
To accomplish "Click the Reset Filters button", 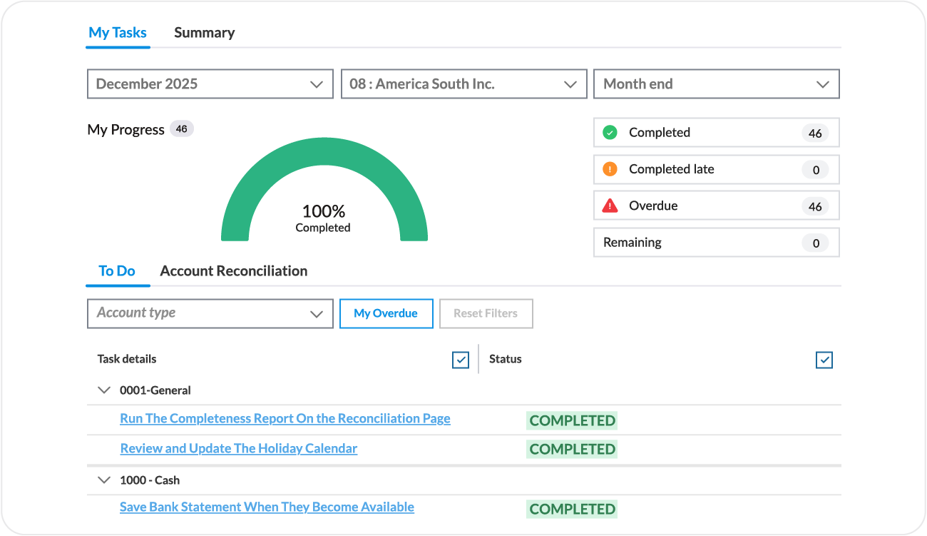I will (486, 313).
